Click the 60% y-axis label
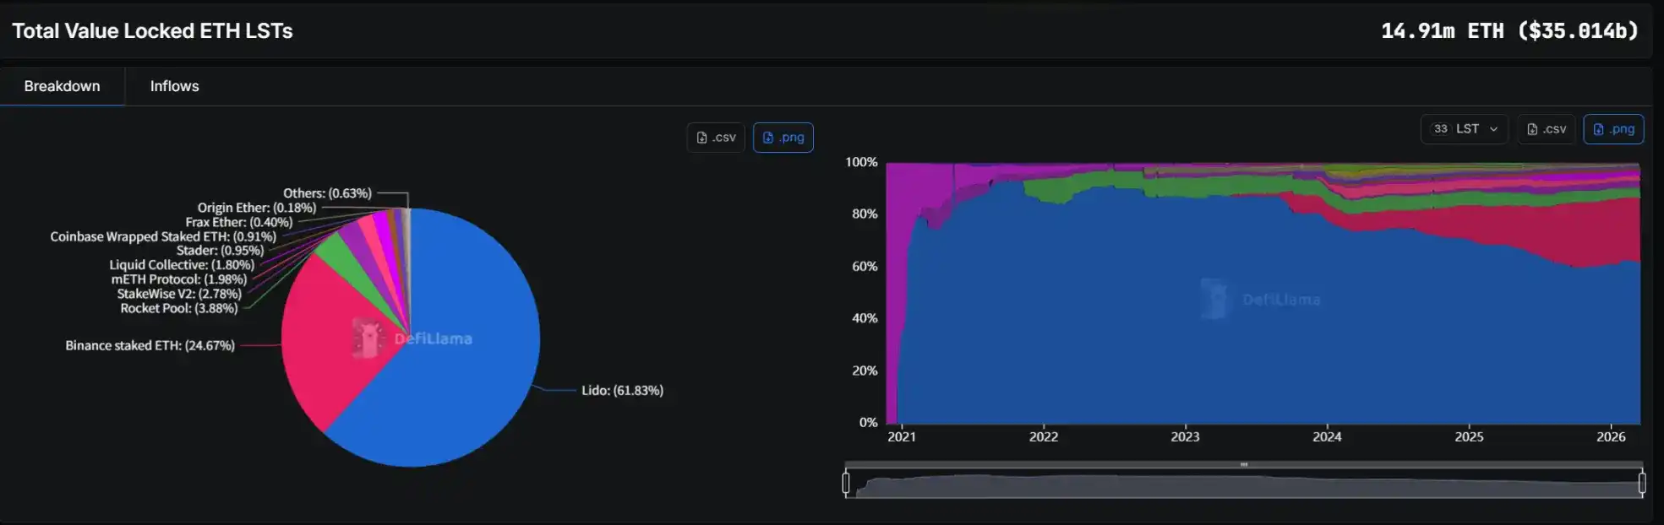The width and height of the screenshot is (1664, 525). 865,267
